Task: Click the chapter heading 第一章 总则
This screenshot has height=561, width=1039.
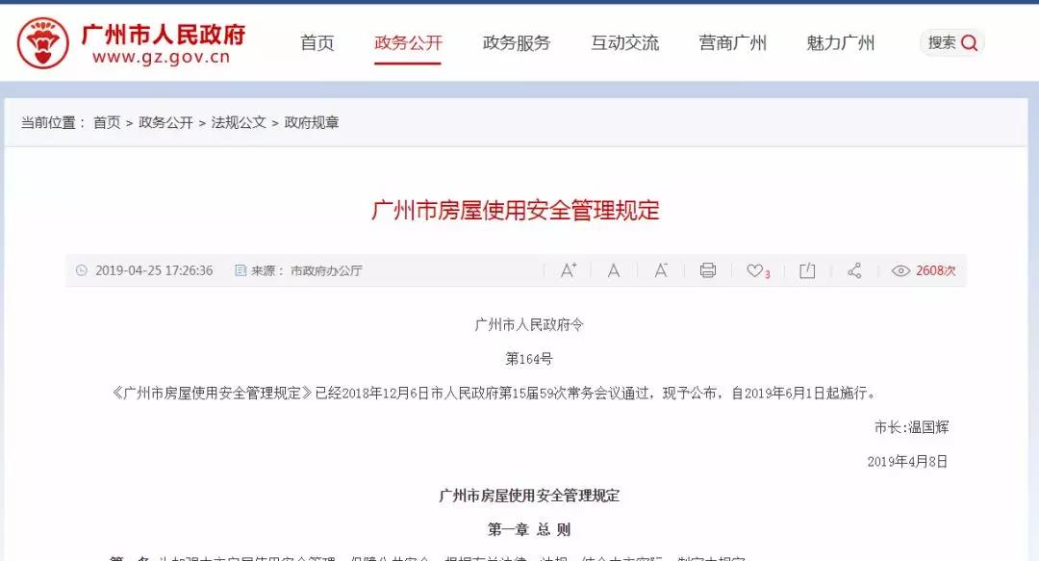Action: (529, 530)
